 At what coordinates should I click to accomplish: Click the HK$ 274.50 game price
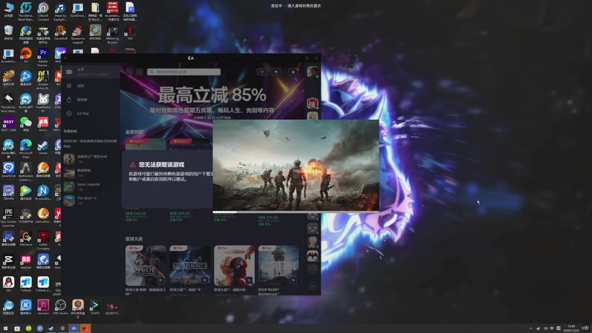point(268,218)
